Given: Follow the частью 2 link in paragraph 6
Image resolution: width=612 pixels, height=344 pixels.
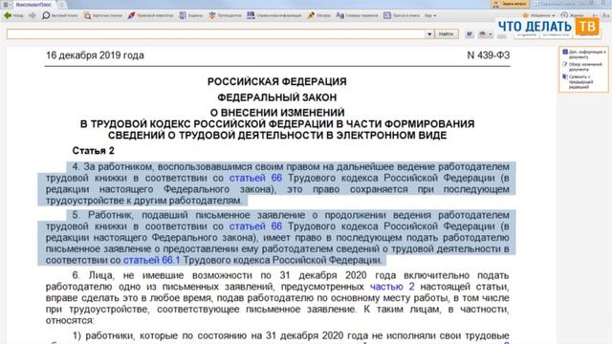Looking at the screenshot, I should (392, 287).
